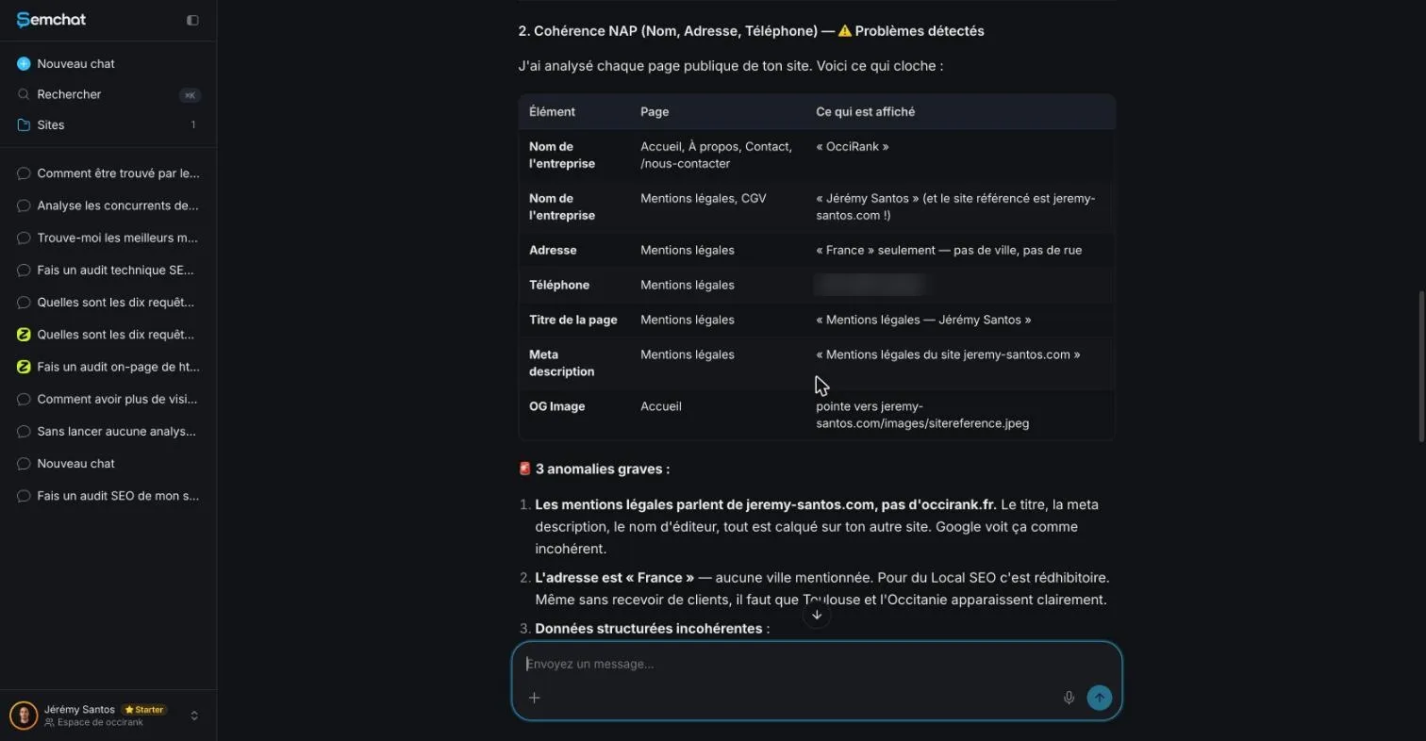Expand the Jérémy Santos account switcher

pos(194,716)
